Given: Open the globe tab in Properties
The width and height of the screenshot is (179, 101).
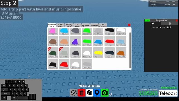Looking at the screenshot, I should pyautogui.click(x=170, y=24).
